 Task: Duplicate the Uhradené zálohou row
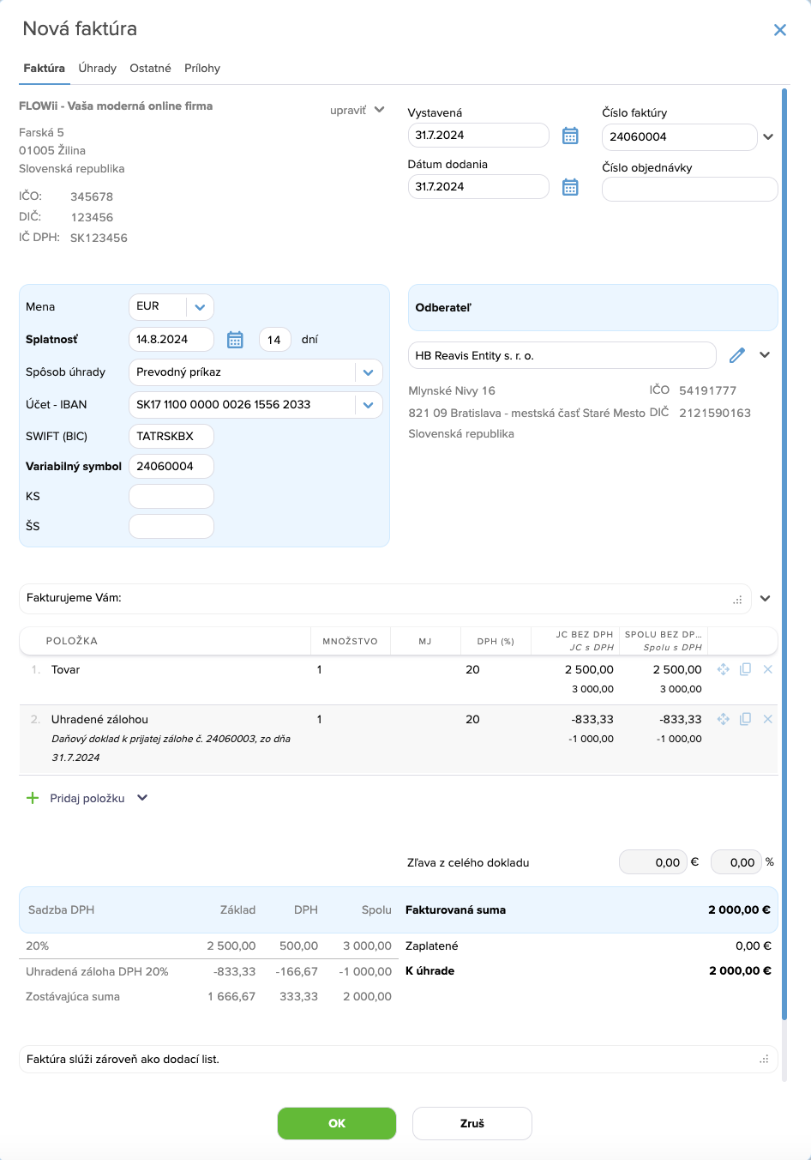[x=745, y=719]
